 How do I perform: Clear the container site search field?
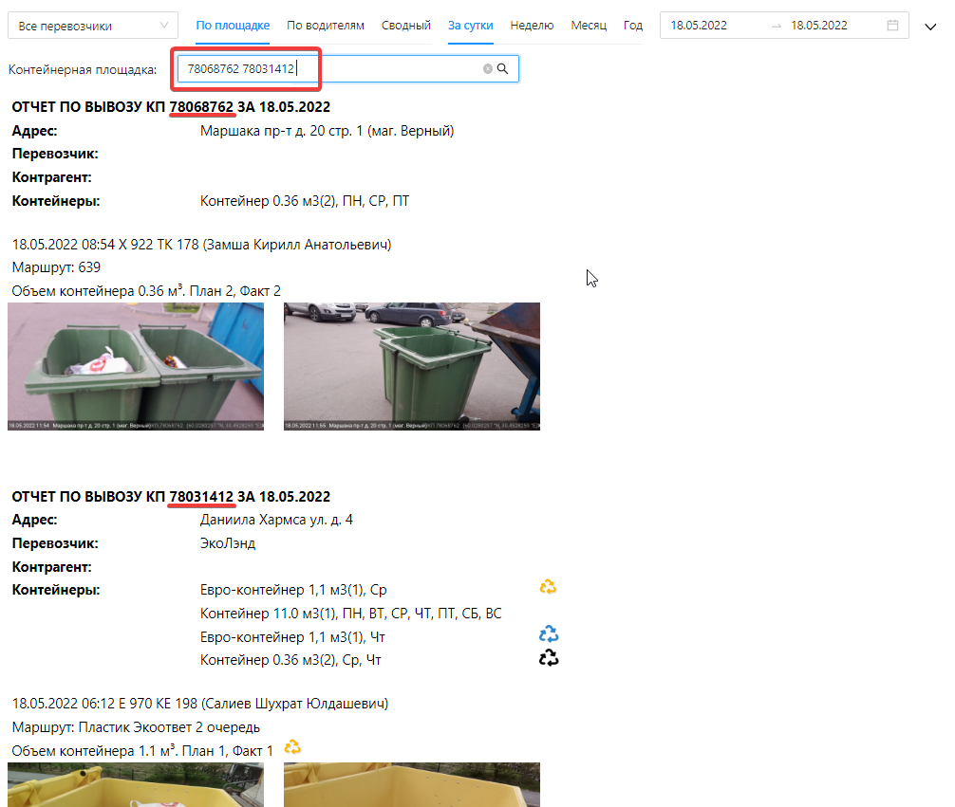[x=488, y=69]
